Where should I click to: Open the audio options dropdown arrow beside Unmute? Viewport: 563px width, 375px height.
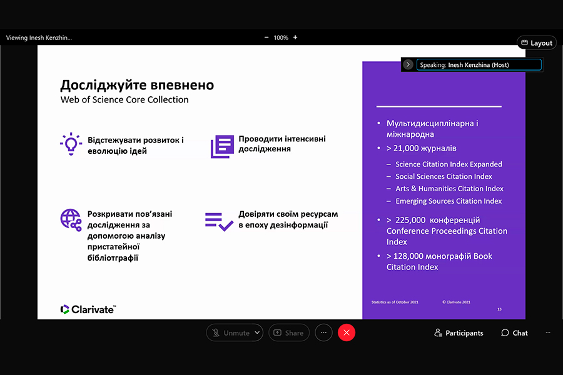tap(257, 332)
